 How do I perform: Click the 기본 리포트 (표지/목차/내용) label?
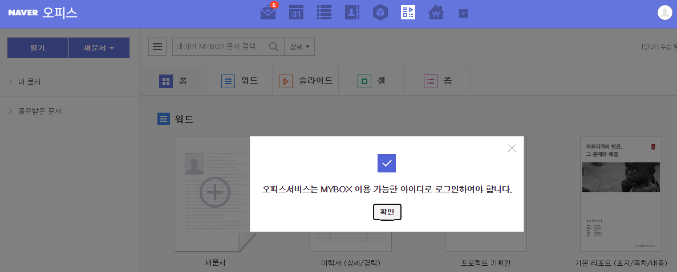pos(621,263)
